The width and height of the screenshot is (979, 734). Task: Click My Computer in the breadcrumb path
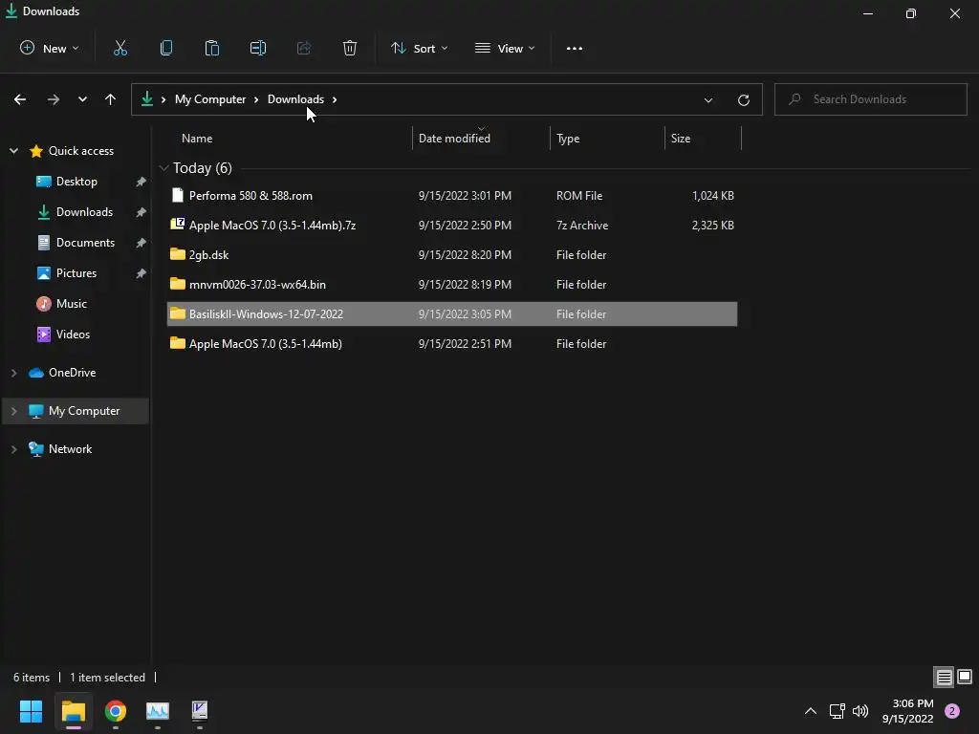(210, 99)
